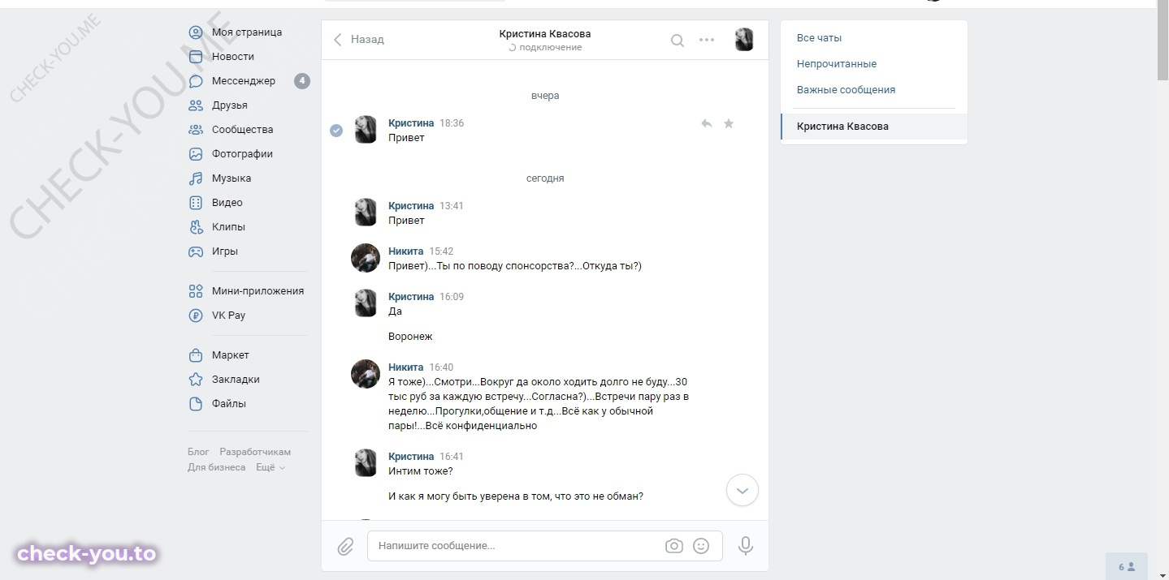Select the message Интим тоже?

point(421,471)
